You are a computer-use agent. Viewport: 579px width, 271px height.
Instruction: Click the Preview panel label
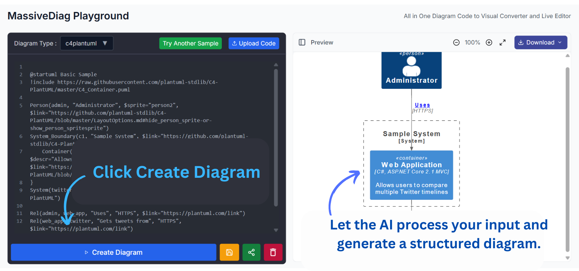322,43
